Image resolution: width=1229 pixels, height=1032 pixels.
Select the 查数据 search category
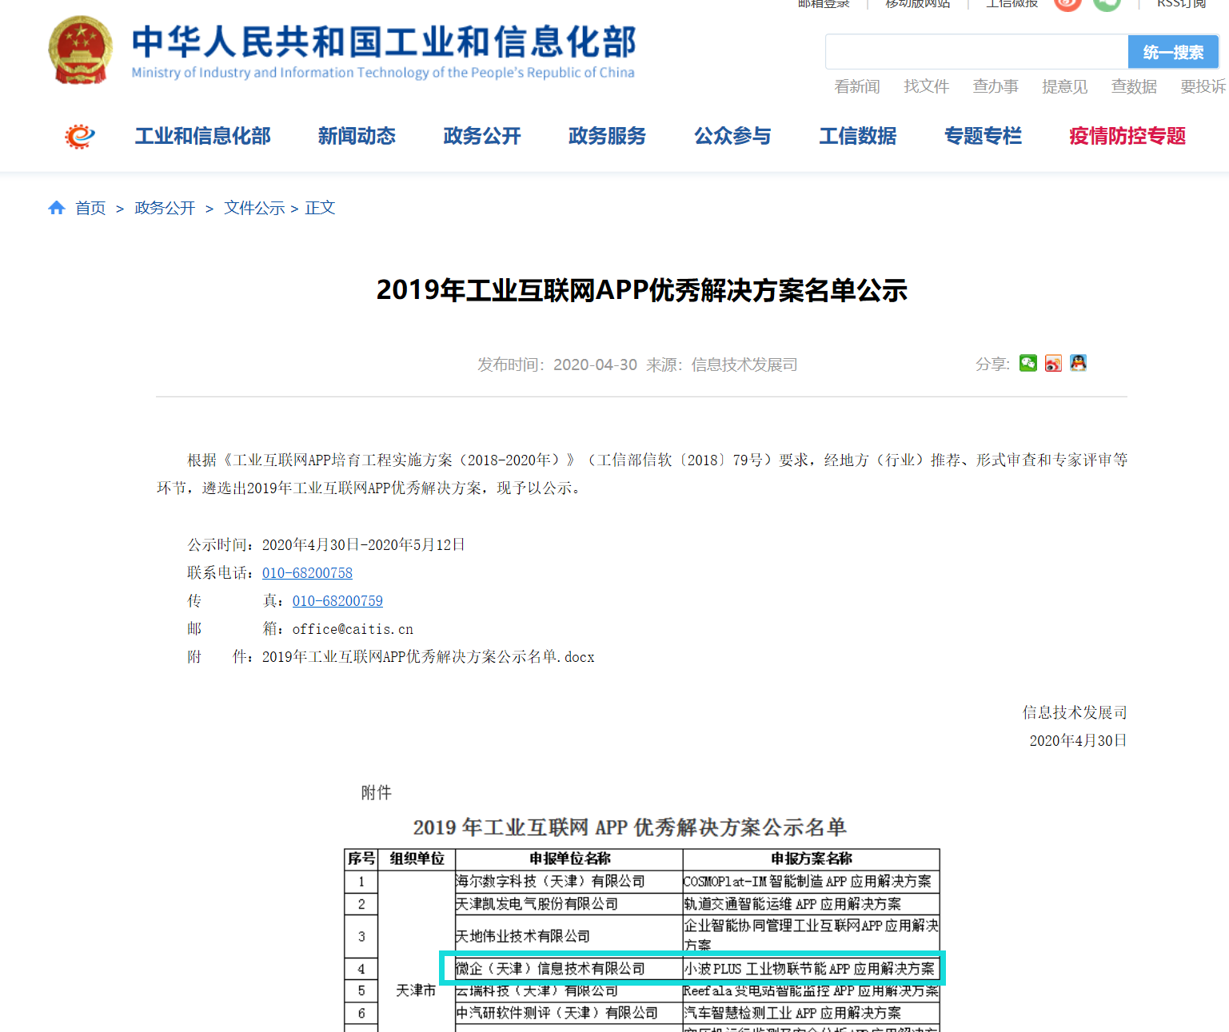(x=1133, y=86)
